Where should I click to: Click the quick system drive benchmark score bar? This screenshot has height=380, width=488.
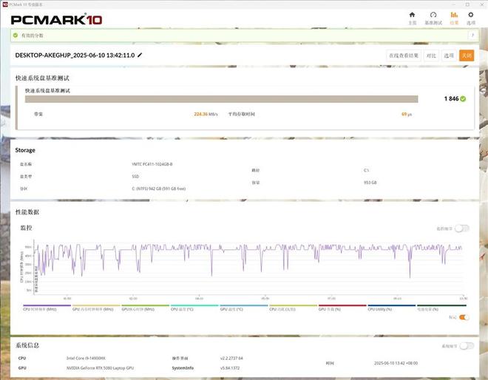coord(221,98)
